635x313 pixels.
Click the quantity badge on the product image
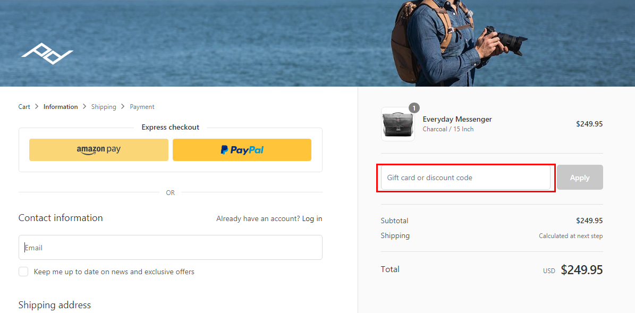(x=414, y=108)
